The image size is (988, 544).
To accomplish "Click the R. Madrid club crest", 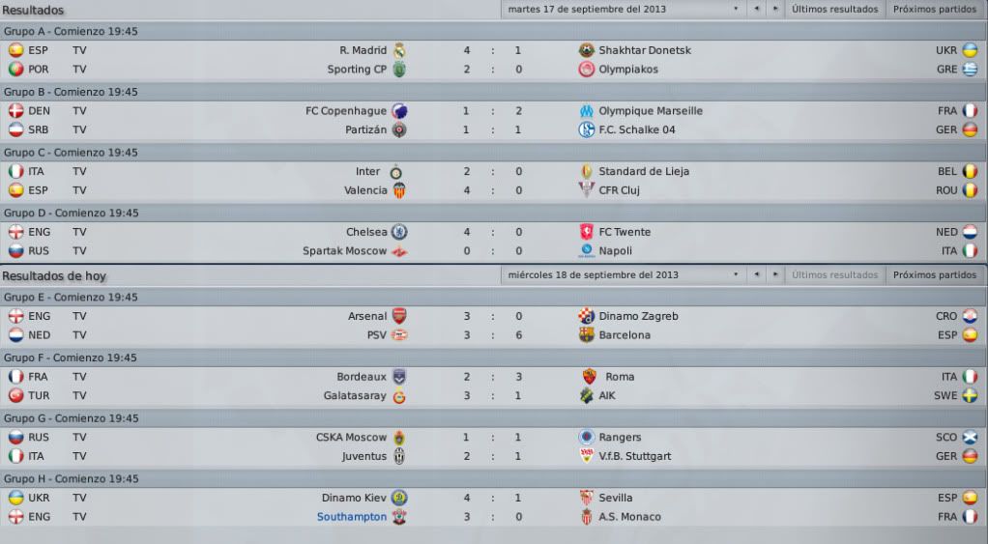I will click(399, 50).
